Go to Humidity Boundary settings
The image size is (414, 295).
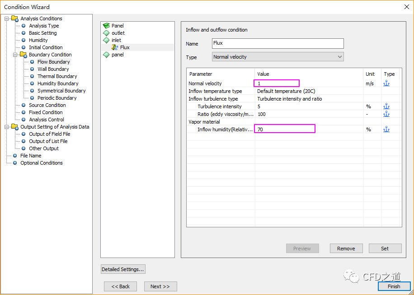tap(57, 83)
